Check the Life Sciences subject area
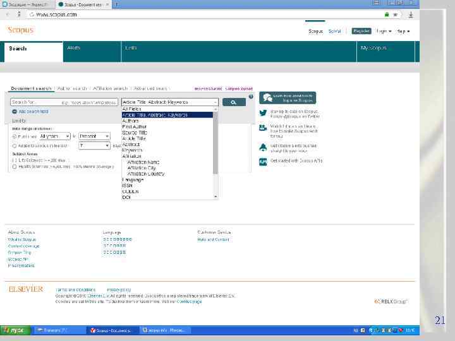The image size is (455, 341). click(14, 160)
